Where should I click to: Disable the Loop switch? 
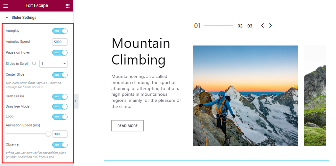[x=60, y=117]
